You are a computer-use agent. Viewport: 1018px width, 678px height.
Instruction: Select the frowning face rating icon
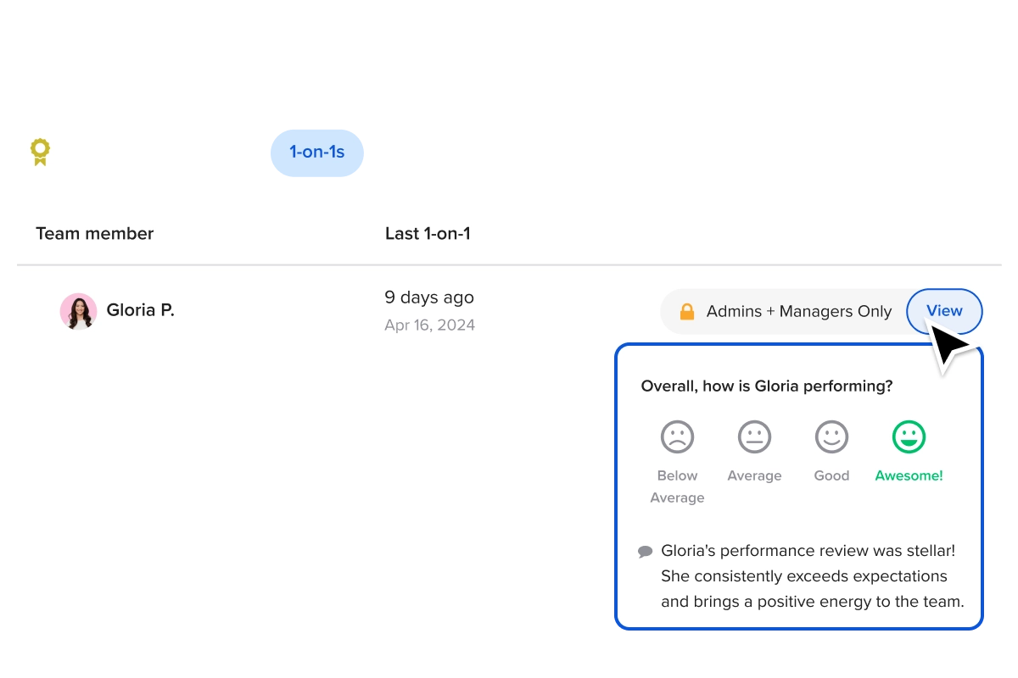point(677,437)
